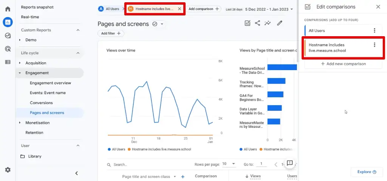The height and width of the screenshot is (181, 387).
Task: Open the Advertising icon in left rail
Action: [x=8, y=49]
